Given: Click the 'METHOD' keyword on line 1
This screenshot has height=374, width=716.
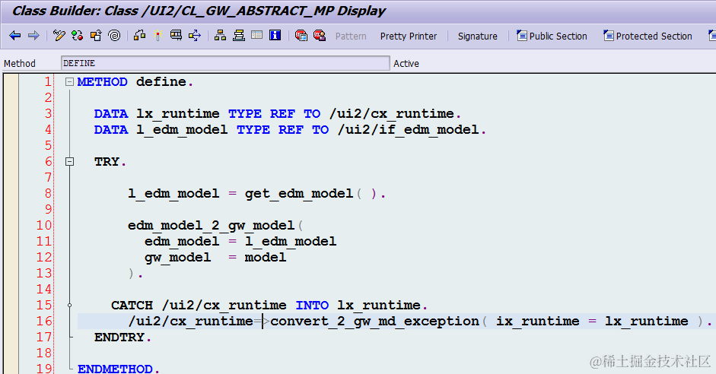Looking at the screenshot, I should (102, 81).
